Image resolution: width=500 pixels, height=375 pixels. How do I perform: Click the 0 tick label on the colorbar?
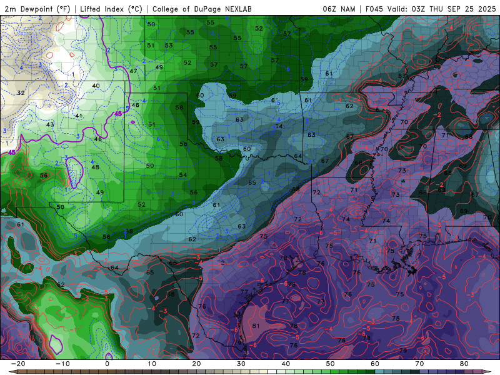tap(107, 364)
